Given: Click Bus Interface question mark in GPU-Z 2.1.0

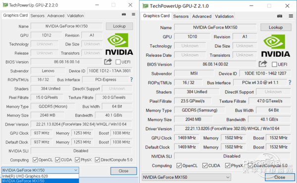Looking at the screenshot, I should pos(290,82).
